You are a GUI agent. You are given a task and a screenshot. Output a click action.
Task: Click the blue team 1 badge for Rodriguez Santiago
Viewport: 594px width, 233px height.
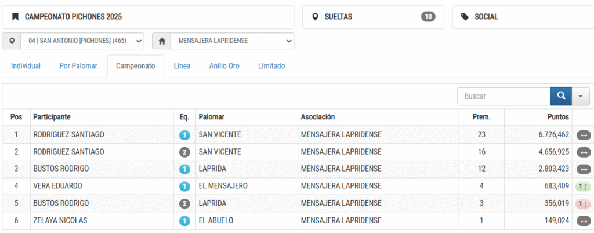click(x=184, y=135)
